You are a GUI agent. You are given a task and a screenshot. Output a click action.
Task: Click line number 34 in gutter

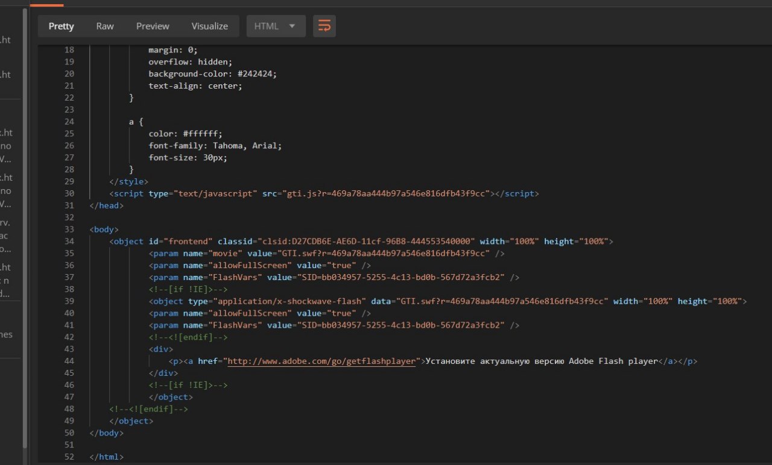point(69,242)
